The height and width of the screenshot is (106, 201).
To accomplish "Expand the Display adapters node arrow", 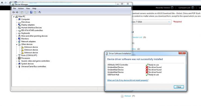I will pos(17,25).
